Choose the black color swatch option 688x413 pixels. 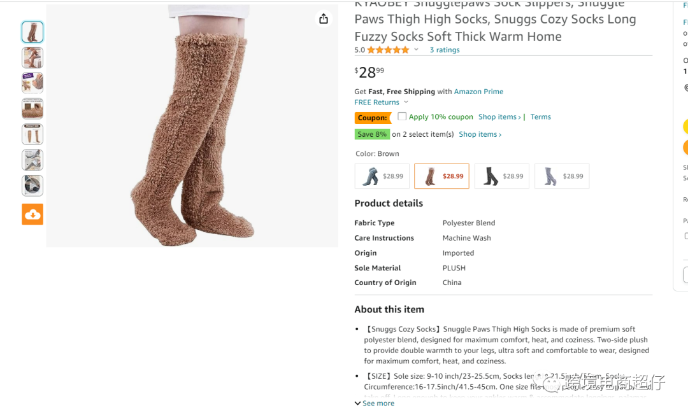click(501, 176)
